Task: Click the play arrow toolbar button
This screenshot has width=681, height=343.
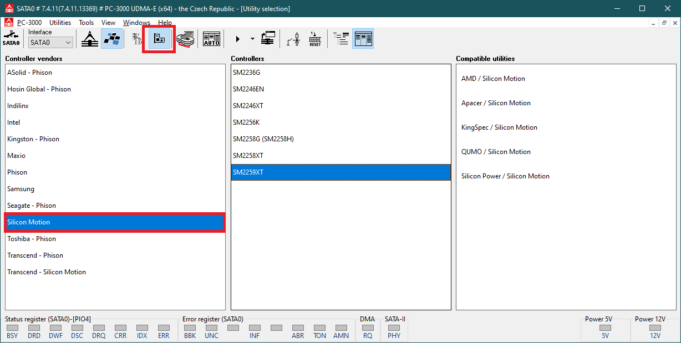Action: pyautogui.click(x=238, y=39)
